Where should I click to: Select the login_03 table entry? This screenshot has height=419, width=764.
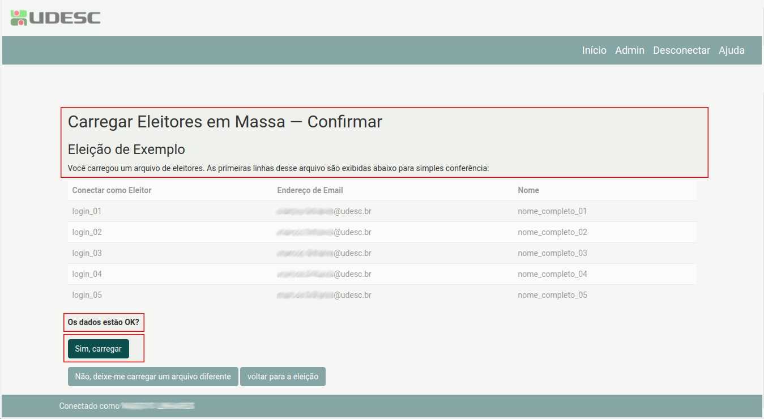[x=87, y=253]
